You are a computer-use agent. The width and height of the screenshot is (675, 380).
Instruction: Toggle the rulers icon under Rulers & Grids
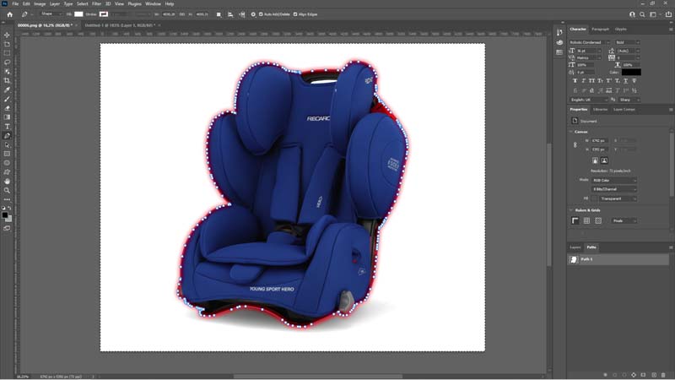click(x=575, y=220)
